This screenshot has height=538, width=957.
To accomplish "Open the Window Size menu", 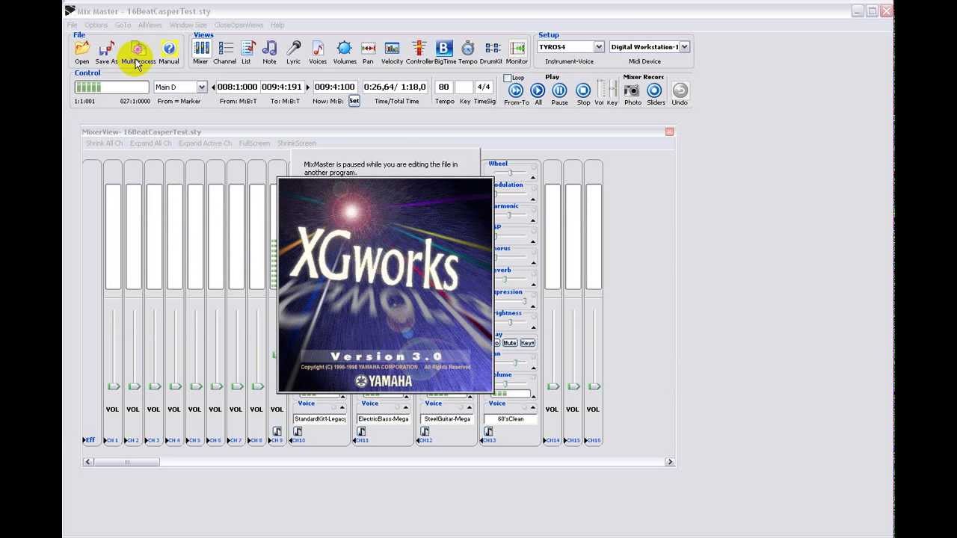I will pyautogui.click(x=188, y=25).
